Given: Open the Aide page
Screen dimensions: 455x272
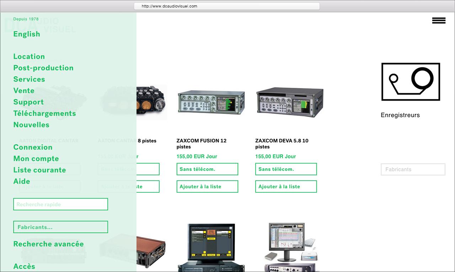Looking at the screenshot, I should pos(22,181).
